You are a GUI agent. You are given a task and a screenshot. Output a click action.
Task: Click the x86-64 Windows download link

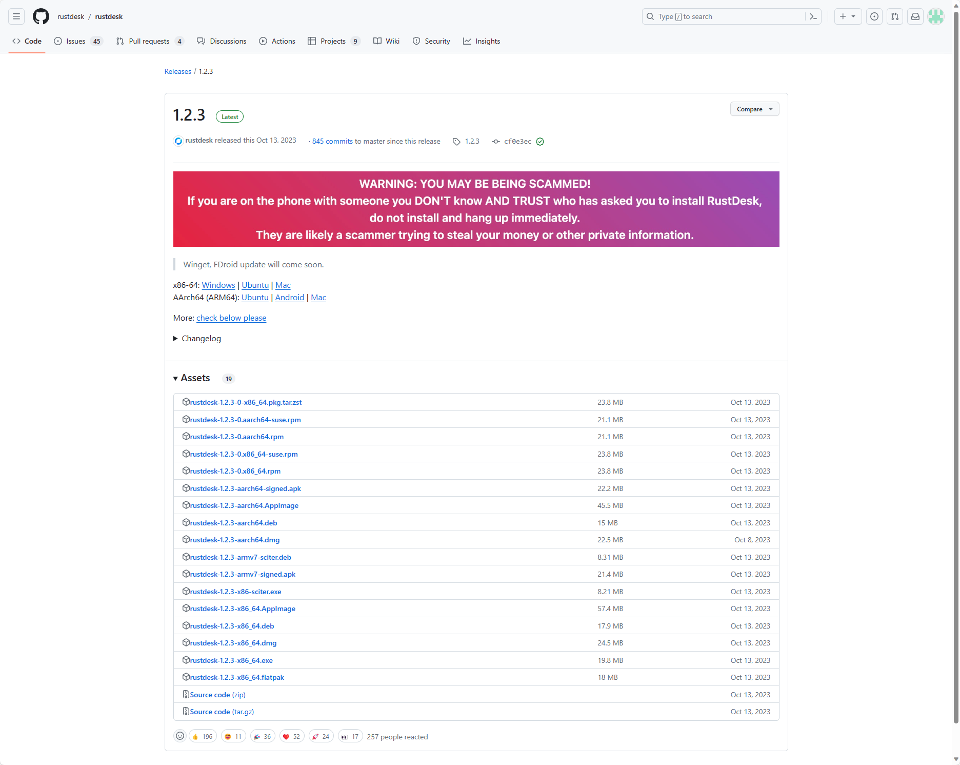coord(218,285)
